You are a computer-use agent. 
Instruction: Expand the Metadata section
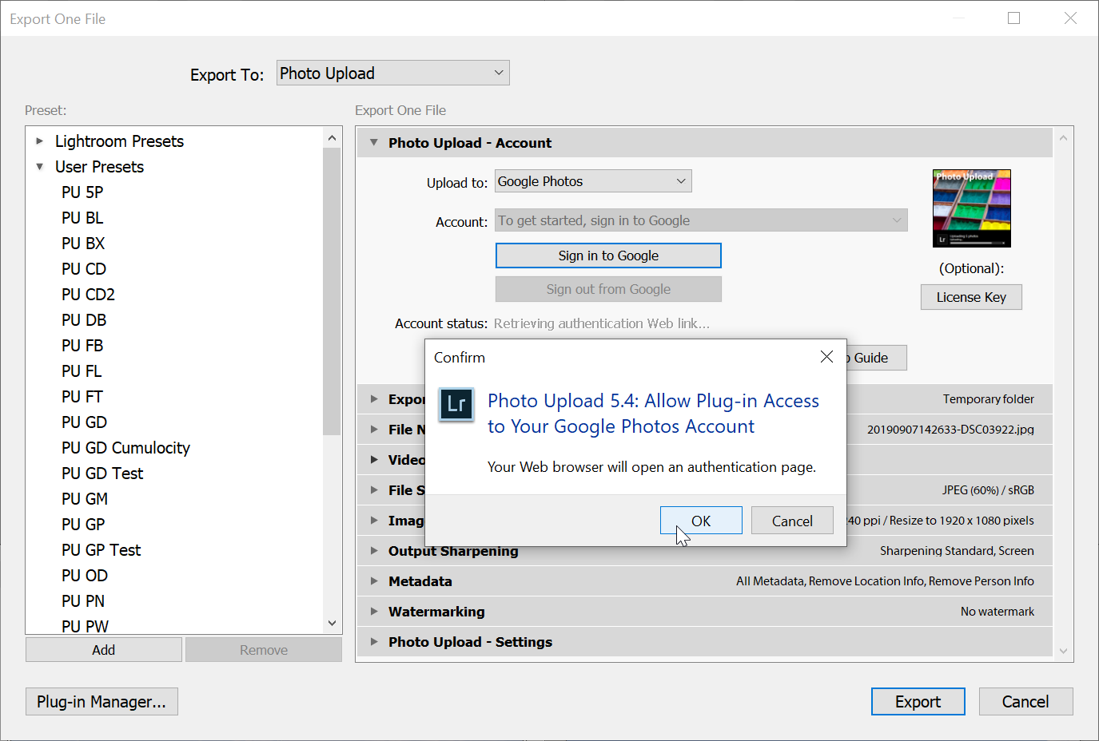tap(373, 581)
